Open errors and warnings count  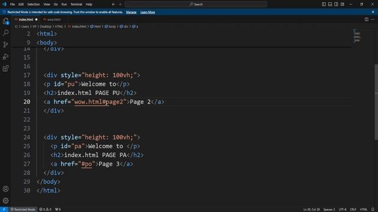[45, 210]
